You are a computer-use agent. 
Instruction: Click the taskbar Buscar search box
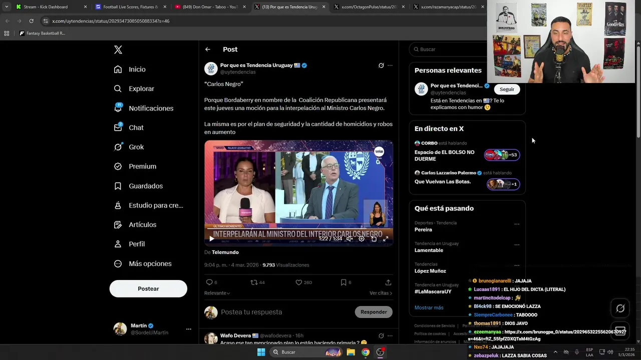(x=306, y=352)
